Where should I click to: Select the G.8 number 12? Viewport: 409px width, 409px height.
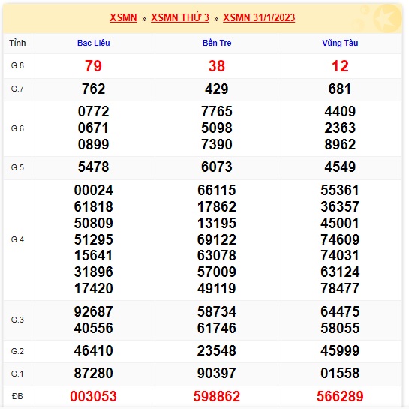tap(340, 66)
